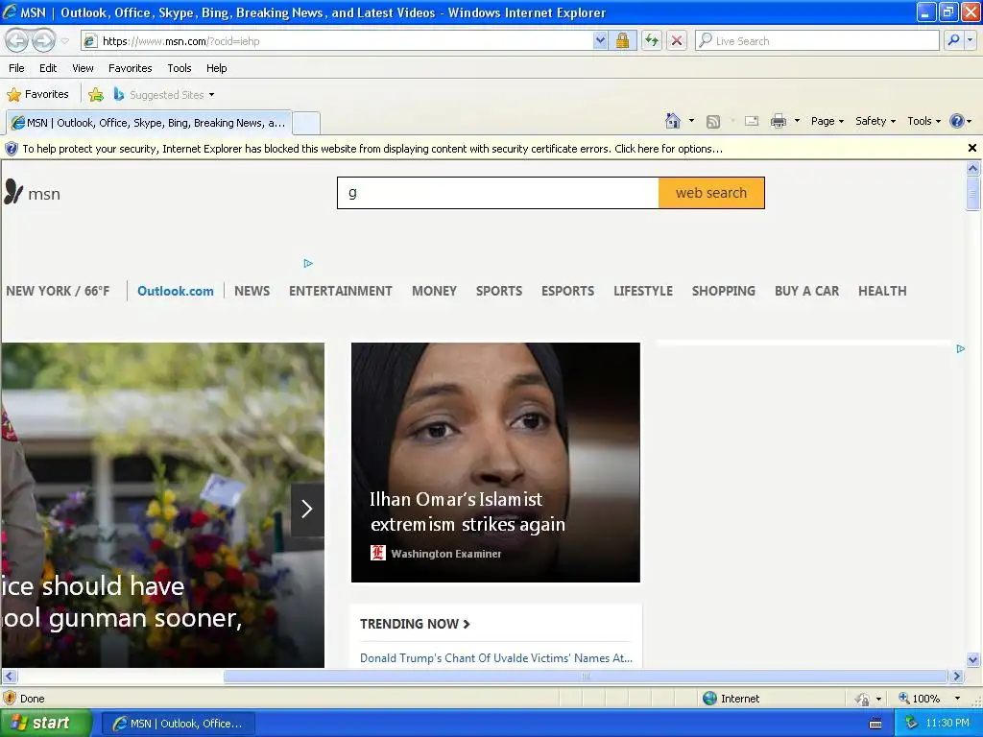Screen dimensions: 983x737
Task: Click the Refresh page icon
Action: (652, 41)
